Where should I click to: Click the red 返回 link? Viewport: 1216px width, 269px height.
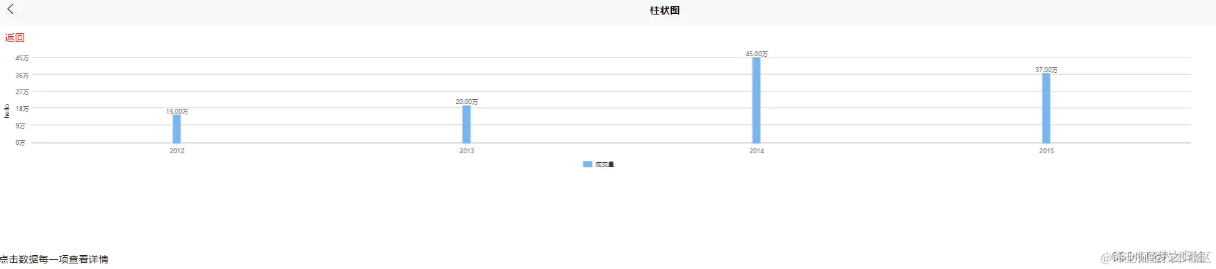(15, 38)
